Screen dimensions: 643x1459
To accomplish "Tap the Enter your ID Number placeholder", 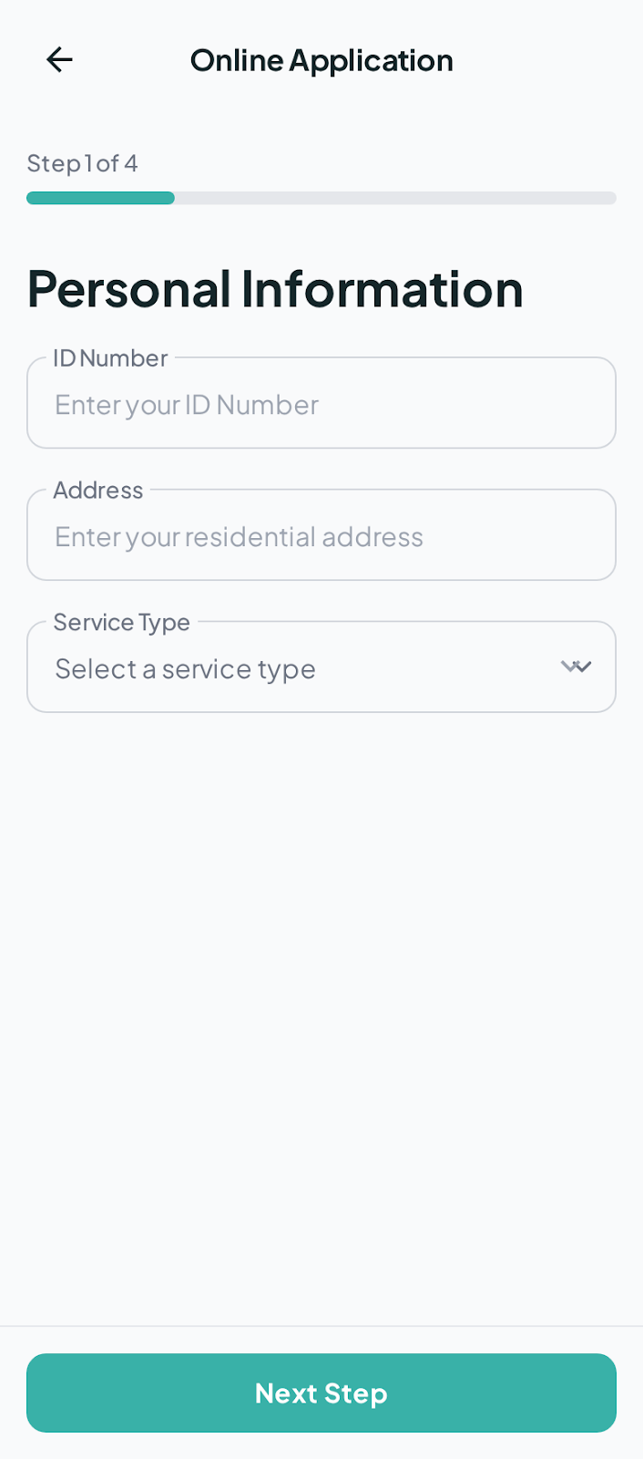I will [187, 405].
